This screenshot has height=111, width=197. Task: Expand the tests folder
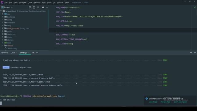(3, 43)
